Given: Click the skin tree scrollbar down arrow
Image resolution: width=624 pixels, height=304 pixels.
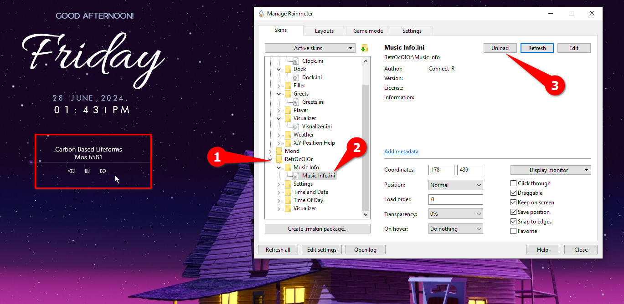Looking at the screenshot, I should click(x=366, y=214).
